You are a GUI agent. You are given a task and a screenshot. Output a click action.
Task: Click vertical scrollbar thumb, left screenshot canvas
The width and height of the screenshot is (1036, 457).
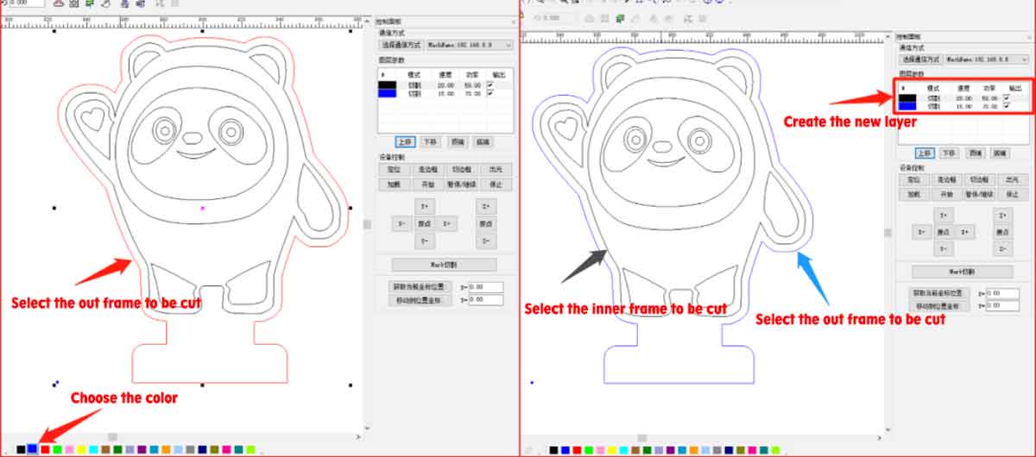coord(367,224)
